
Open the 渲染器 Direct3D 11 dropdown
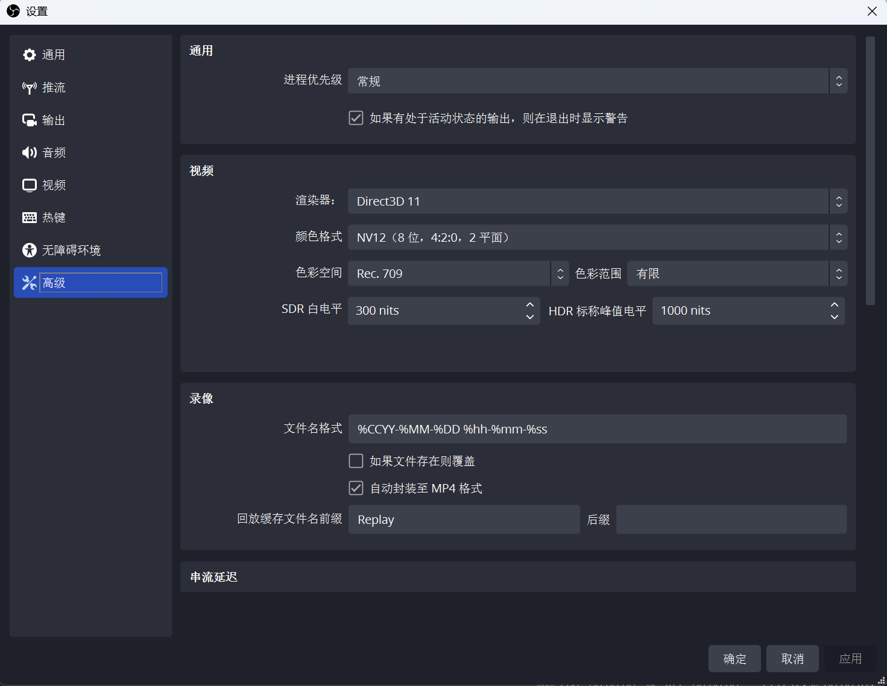[x=598, y=201]
